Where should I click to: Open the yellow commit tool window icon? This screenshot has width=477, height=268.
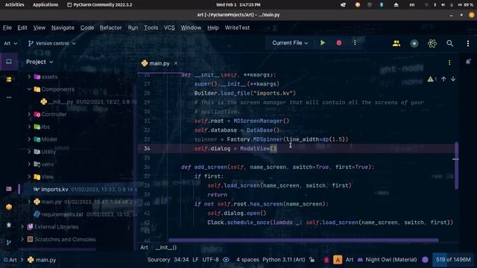point(9,80)
